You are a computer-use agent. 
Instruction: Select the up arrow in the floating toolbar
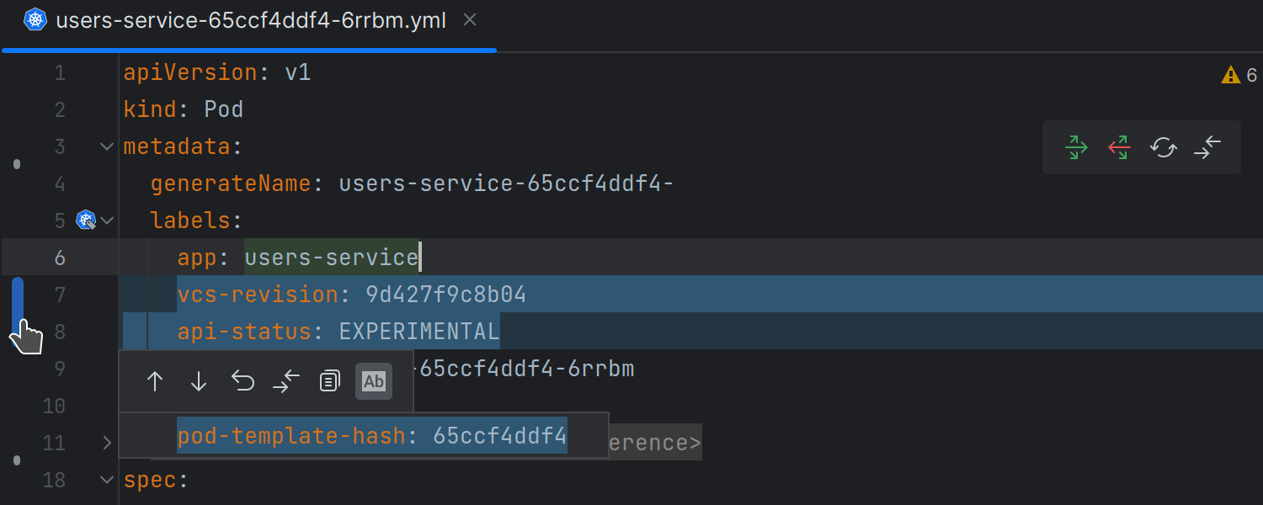[155, 380]
